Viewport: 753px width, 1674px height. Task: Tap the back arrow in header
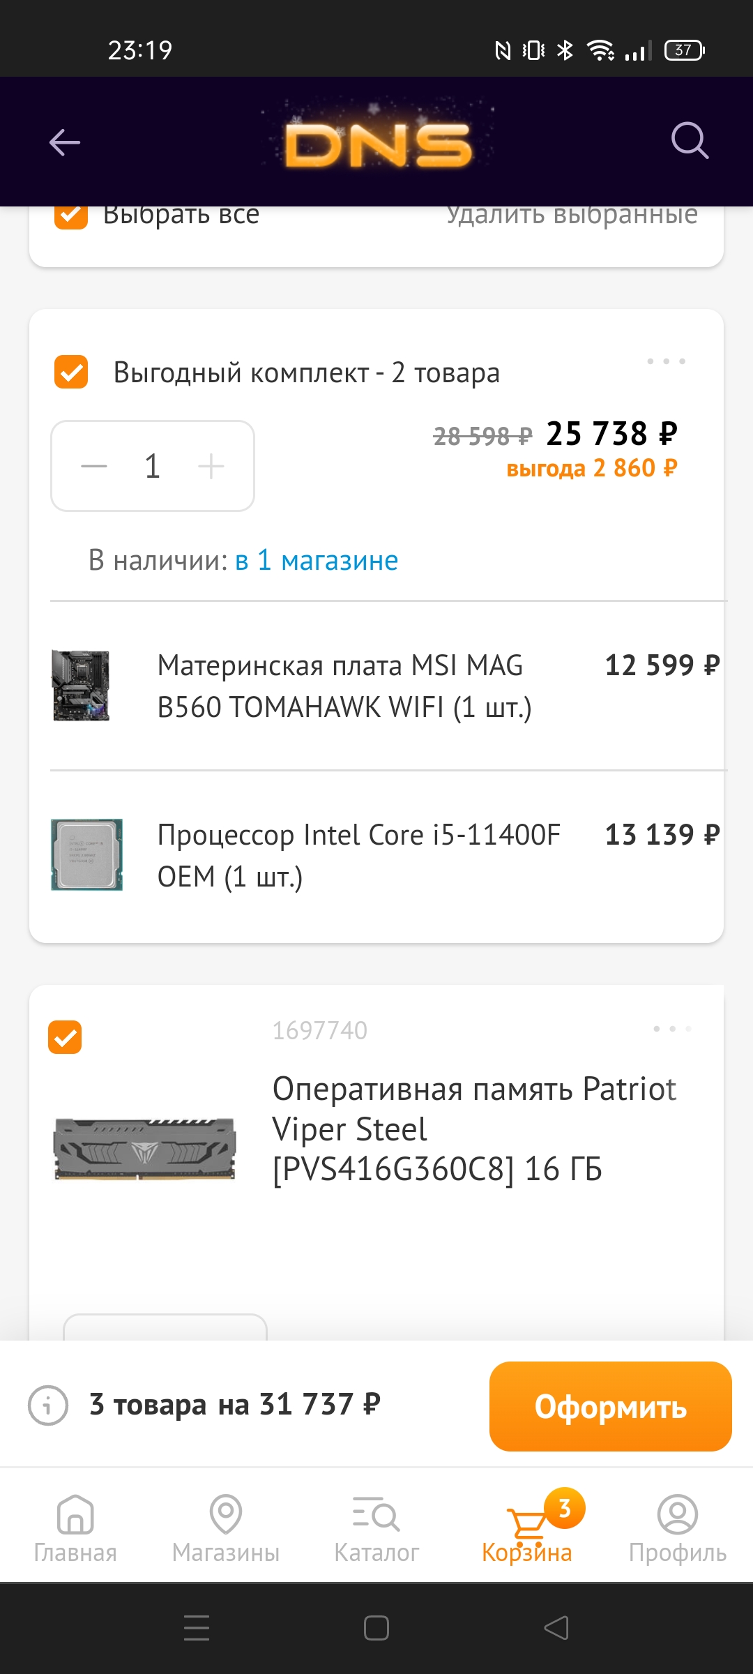point(65,142)
